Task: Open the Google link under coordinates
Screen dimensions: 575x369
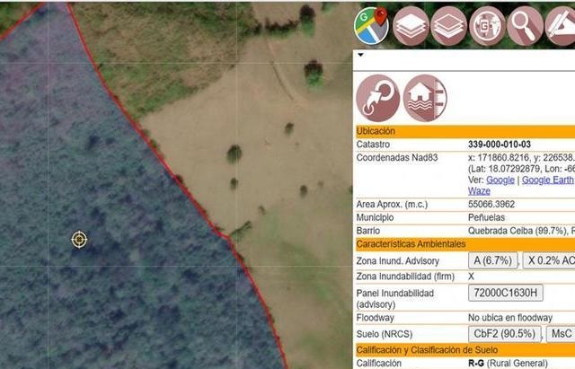Action: tap(500, 180)
